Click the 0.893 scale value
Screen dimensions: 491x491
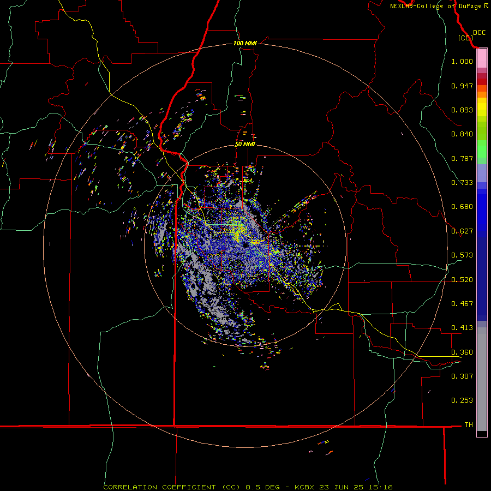coord(462,110)
